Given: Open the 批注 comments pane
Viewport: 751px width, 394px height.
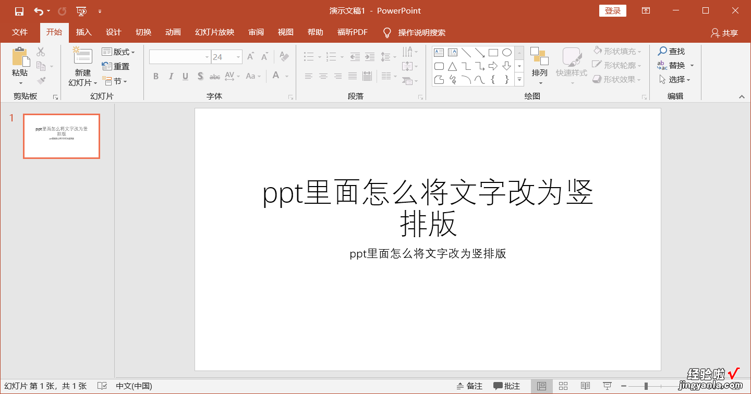Looking at the screenshot, I should click(x=507, y=386).
